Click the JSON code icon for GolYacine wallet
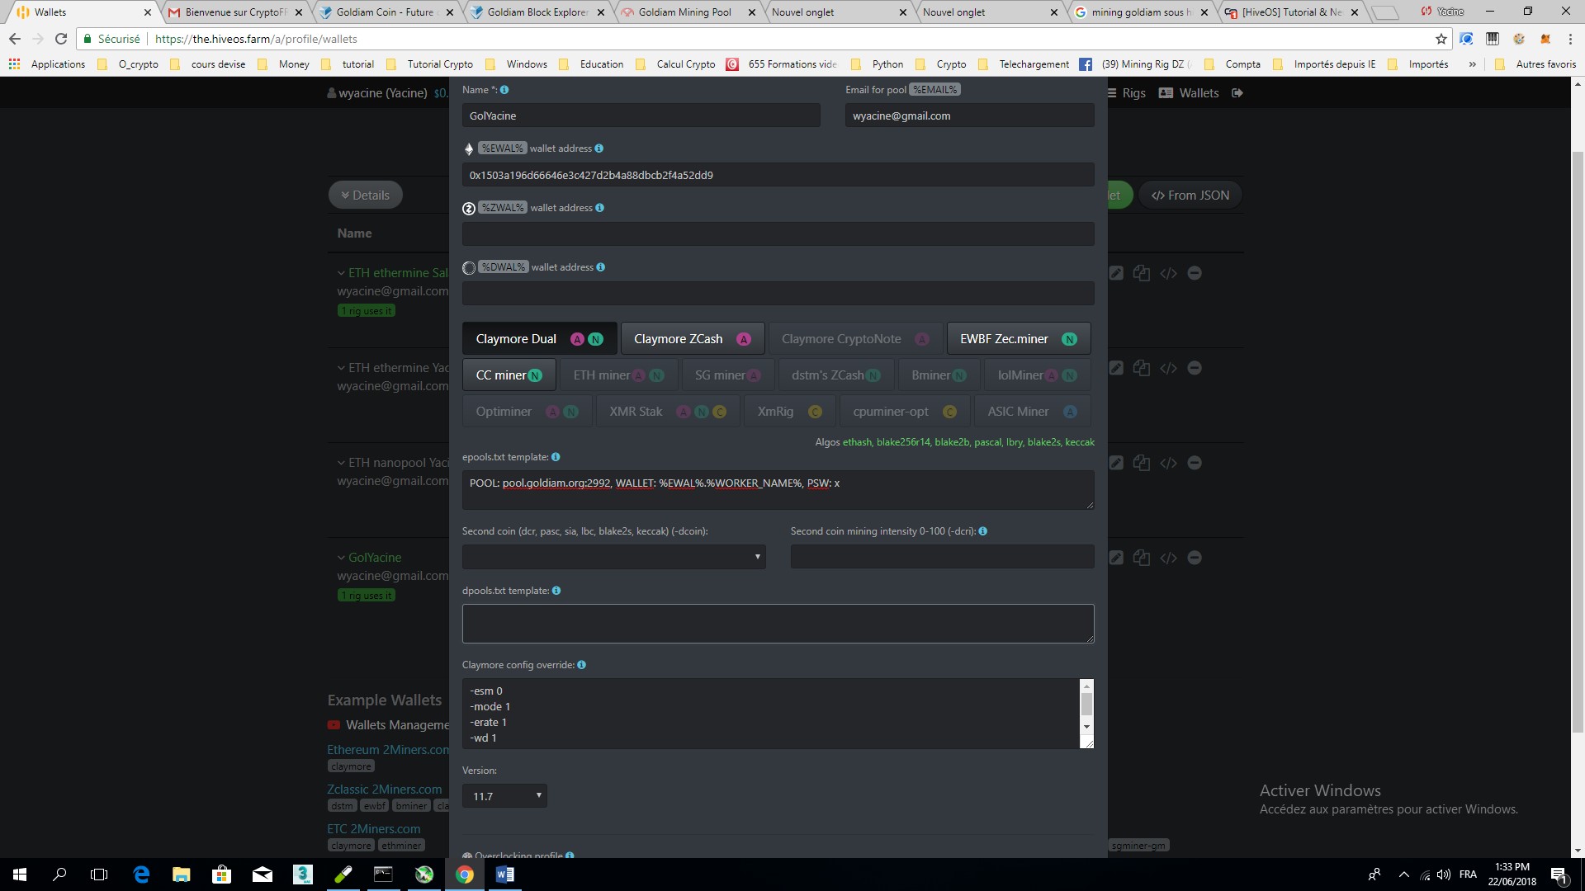Image resolution: width=1585 pixels, height=891 pixels. (1168, 558)
